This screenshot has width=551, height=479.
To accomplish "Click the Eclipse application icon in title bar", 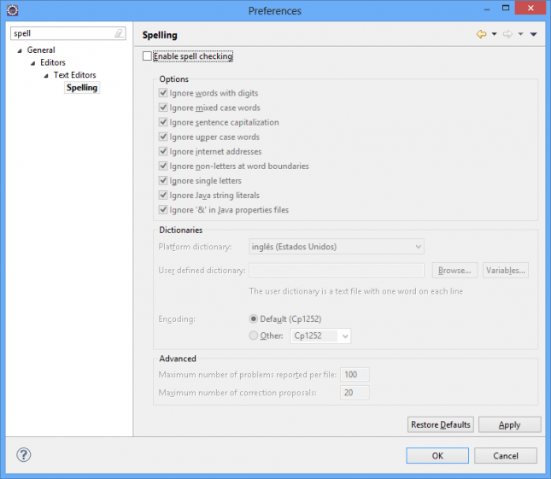I will click(x=12, y=10).
